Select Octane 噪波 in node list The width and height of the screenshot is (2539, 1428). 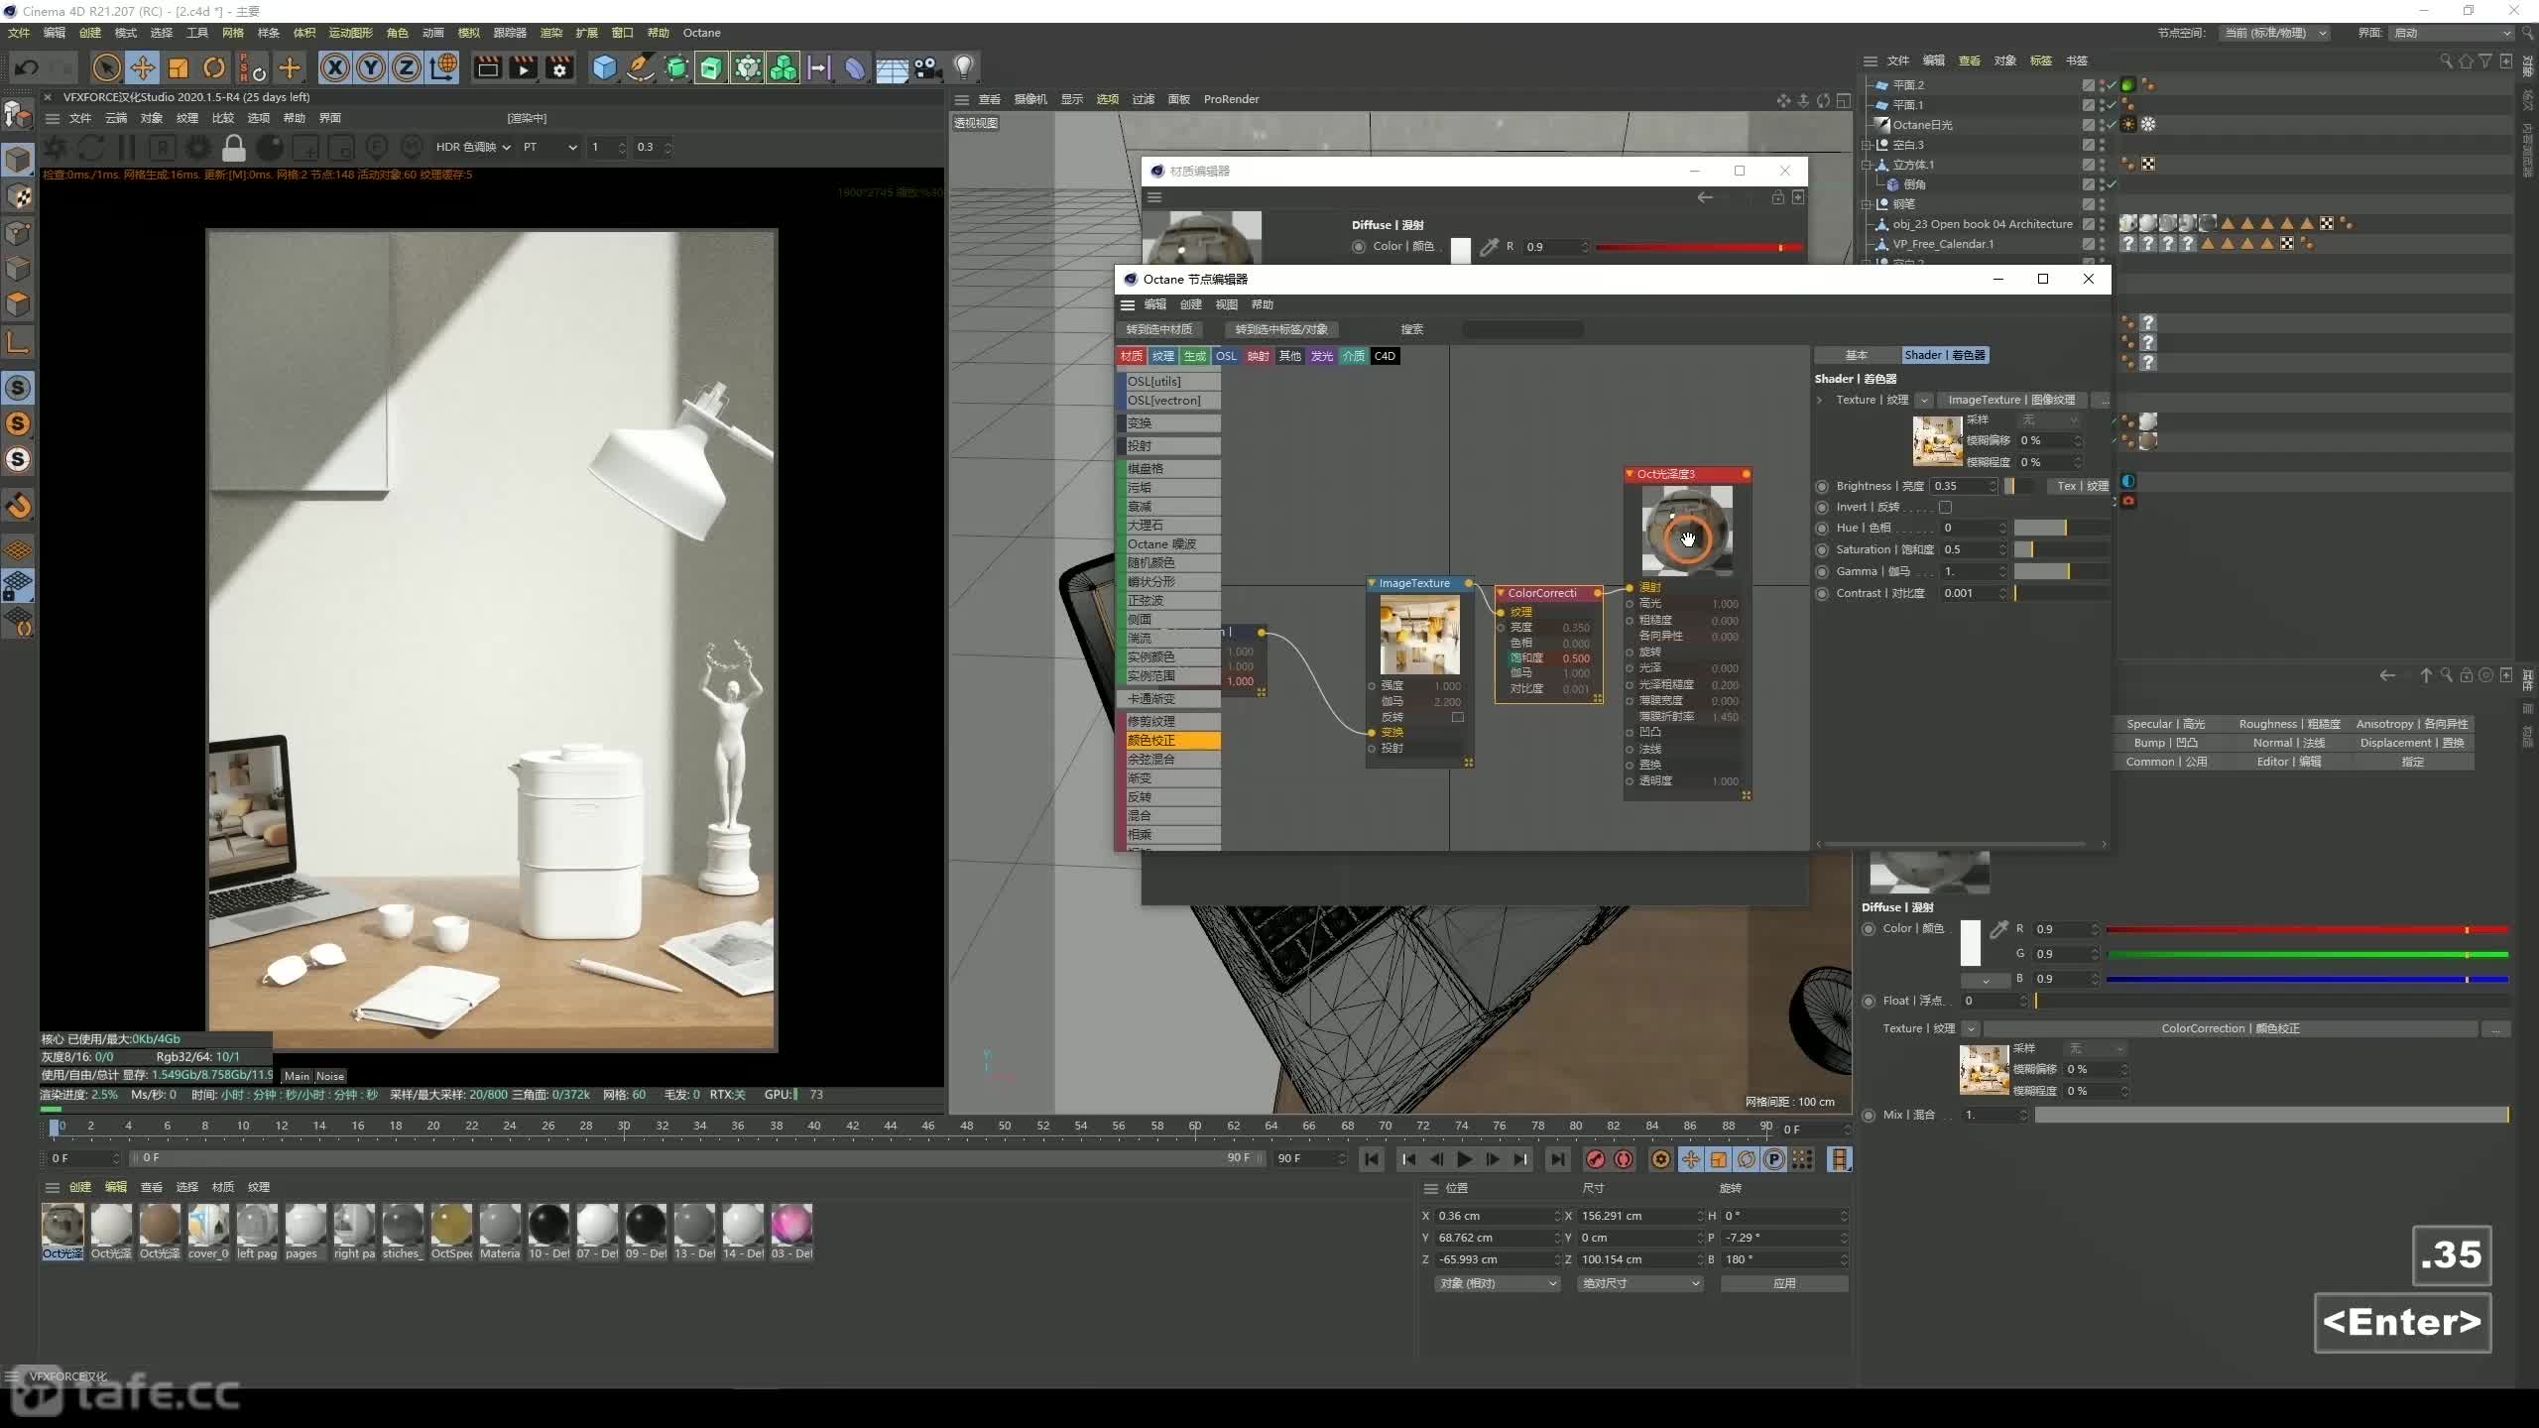(1168, 544)
